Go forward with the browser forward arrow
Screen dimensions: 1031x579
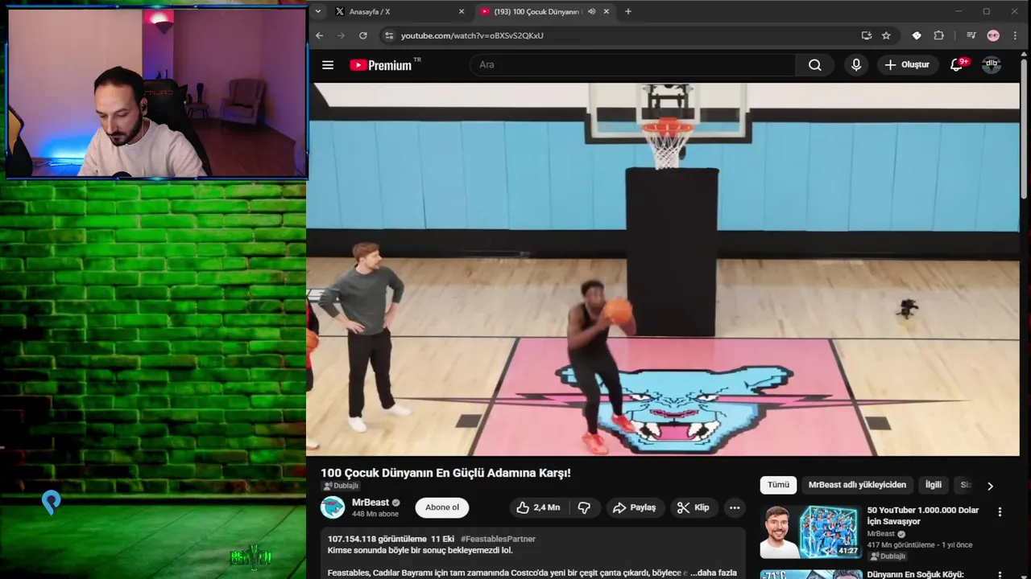click(x=341, y=35)
